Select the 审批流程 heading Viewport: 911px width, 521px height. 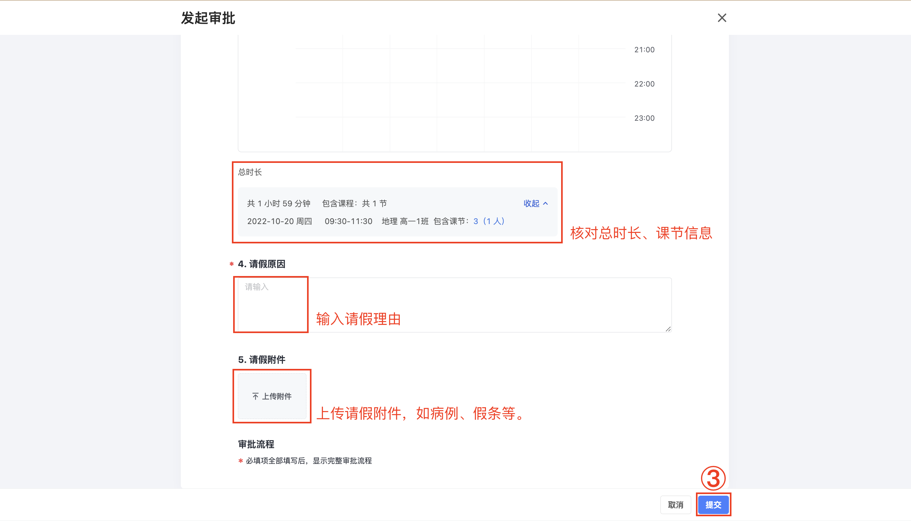coord(256,444)
